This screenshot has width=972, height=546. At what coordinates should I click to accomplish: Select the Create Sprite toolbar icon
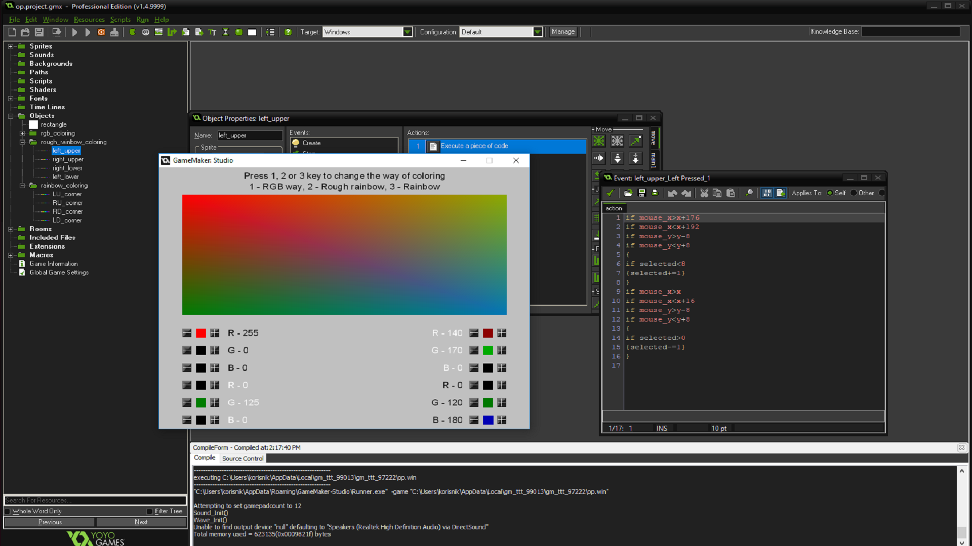[132, 32]
